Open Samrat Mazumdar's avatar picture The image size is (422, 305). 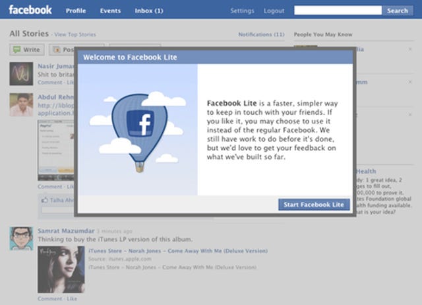[21, 239]
